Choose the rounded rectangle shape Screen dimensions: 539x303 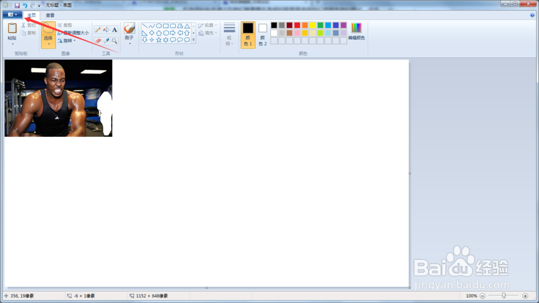click(x=173, y=26)
